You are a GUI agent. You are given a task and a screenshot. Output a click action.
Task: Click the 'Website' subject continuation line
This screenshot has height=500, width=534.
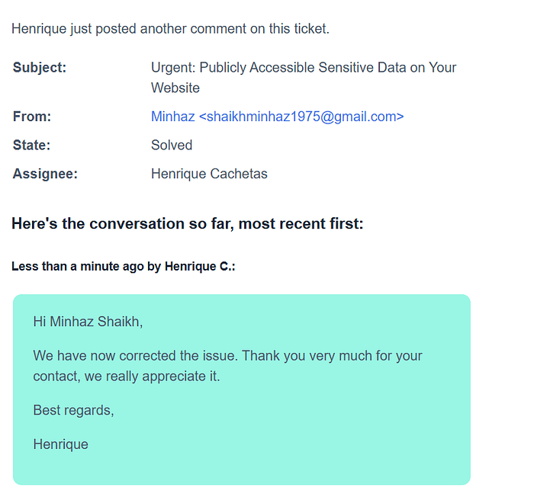(175, 88)
